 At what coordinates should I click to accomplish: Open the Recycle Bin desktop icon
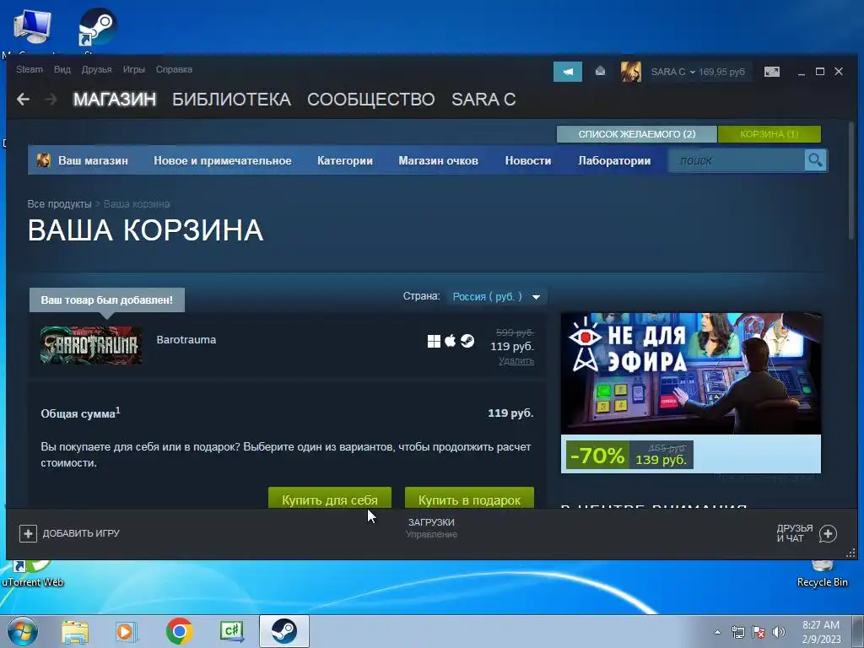[822, 574]
